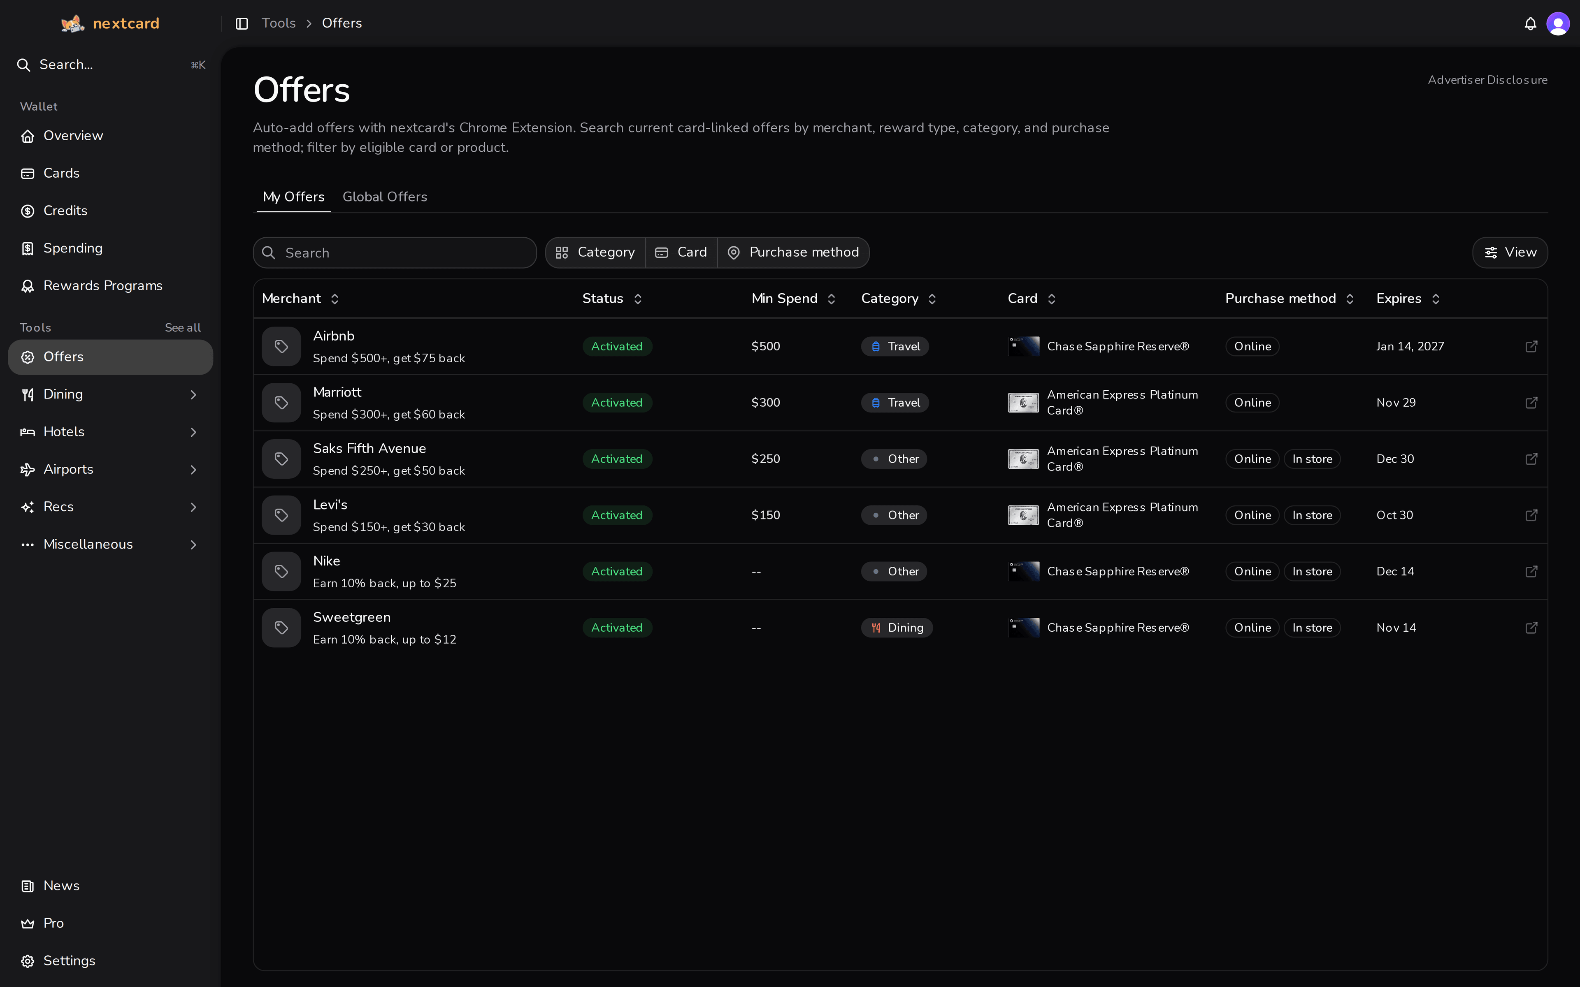1580x987 pixels.
Task: Open the notifications bell
Action: (1530, 24)
